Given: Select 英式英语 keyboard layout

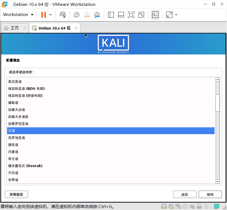Looking at the screenshot, I should pos(111,81).
